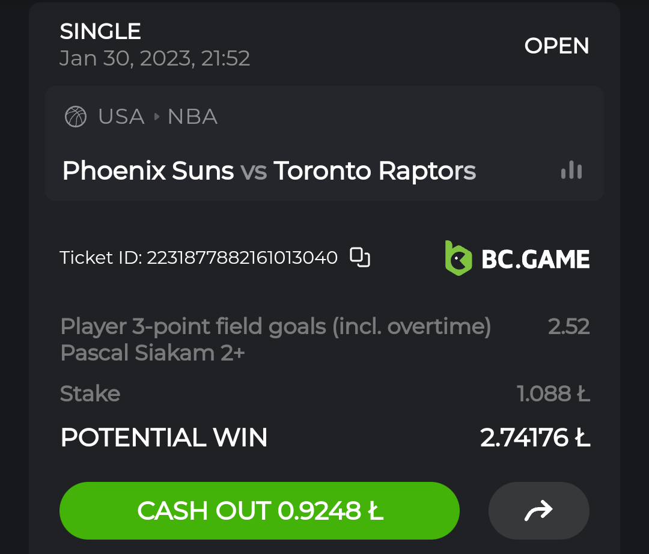Open the Phoenix Suns team name
649x554 pixels.
tap(148, 171)
